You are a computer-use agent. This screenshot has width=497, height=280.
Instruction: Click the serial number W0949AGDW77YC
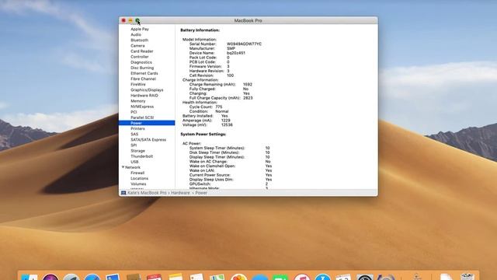(x=244, y=44)
